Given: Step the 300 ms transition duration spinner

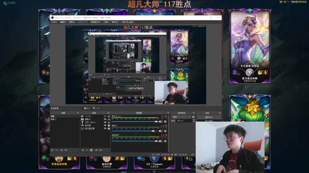Looking at the screenshot, I should tap(194, 121).
